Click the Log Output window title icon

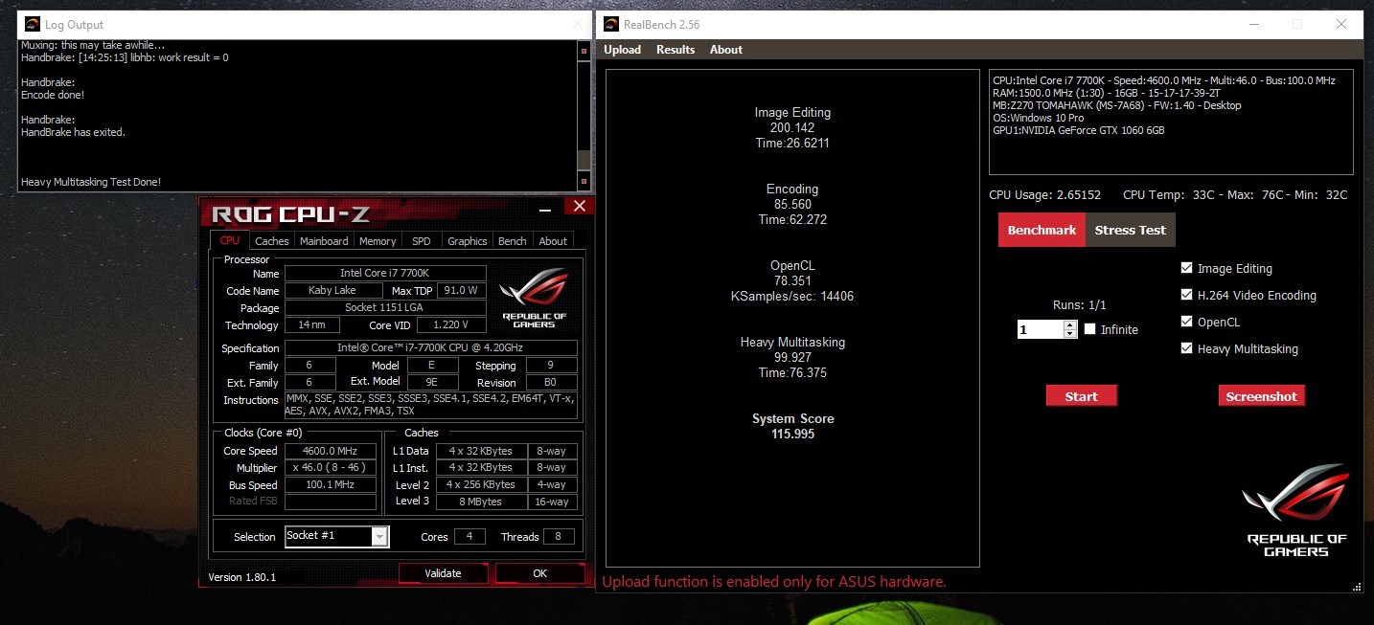(x=32, y=24)
